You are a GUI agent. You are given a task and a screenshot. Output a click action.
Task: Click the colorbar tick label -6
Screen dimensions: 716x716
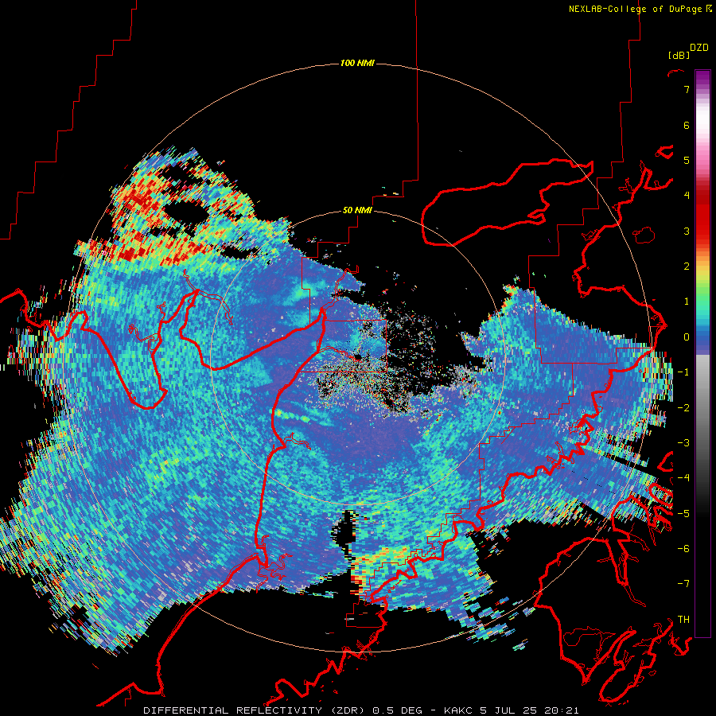[x=683, y=549]
